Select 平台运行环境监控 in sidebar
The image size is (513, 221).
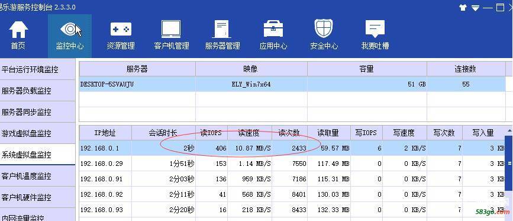pos(38,69)
